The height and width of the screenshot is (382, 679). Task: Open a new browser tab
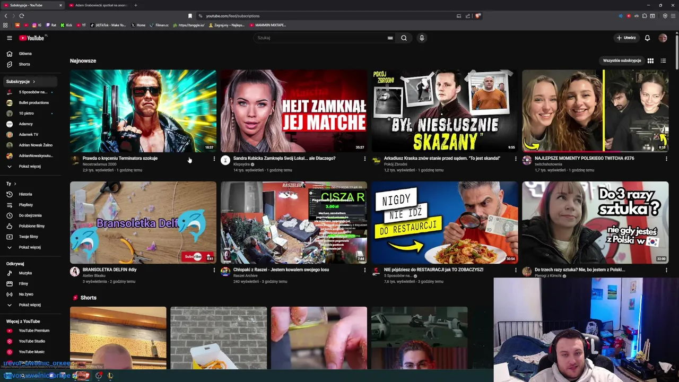click(135, 5)
